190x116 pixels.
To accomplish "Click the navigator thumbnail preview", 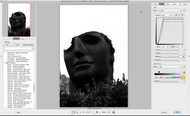I will (19, 20).
